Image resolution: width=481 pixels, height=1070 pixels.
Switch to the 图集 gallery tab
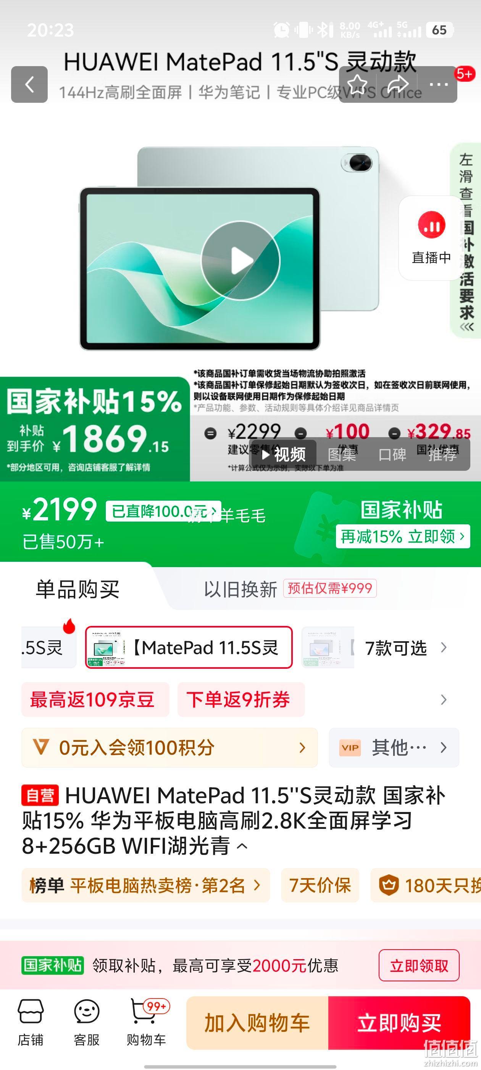point(342,454)
